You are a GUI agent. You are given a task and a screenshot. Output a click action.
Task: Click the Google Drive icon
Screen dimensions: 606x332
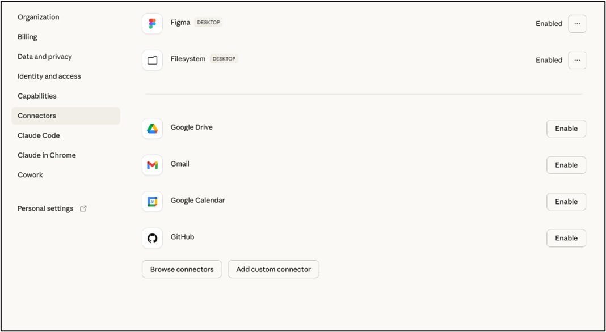pyautogui.click(x=152, y=129)
